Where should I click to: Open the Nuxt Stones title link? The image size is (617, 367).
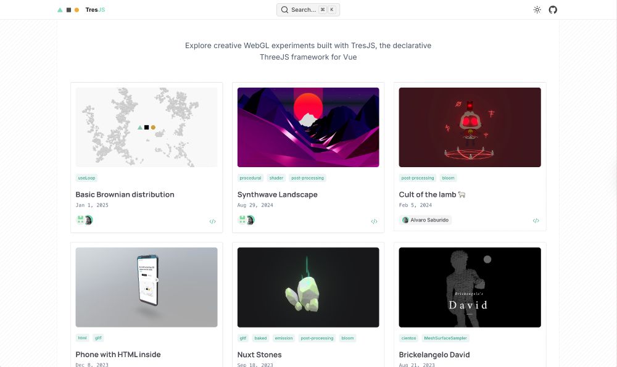tap(259, 355)
